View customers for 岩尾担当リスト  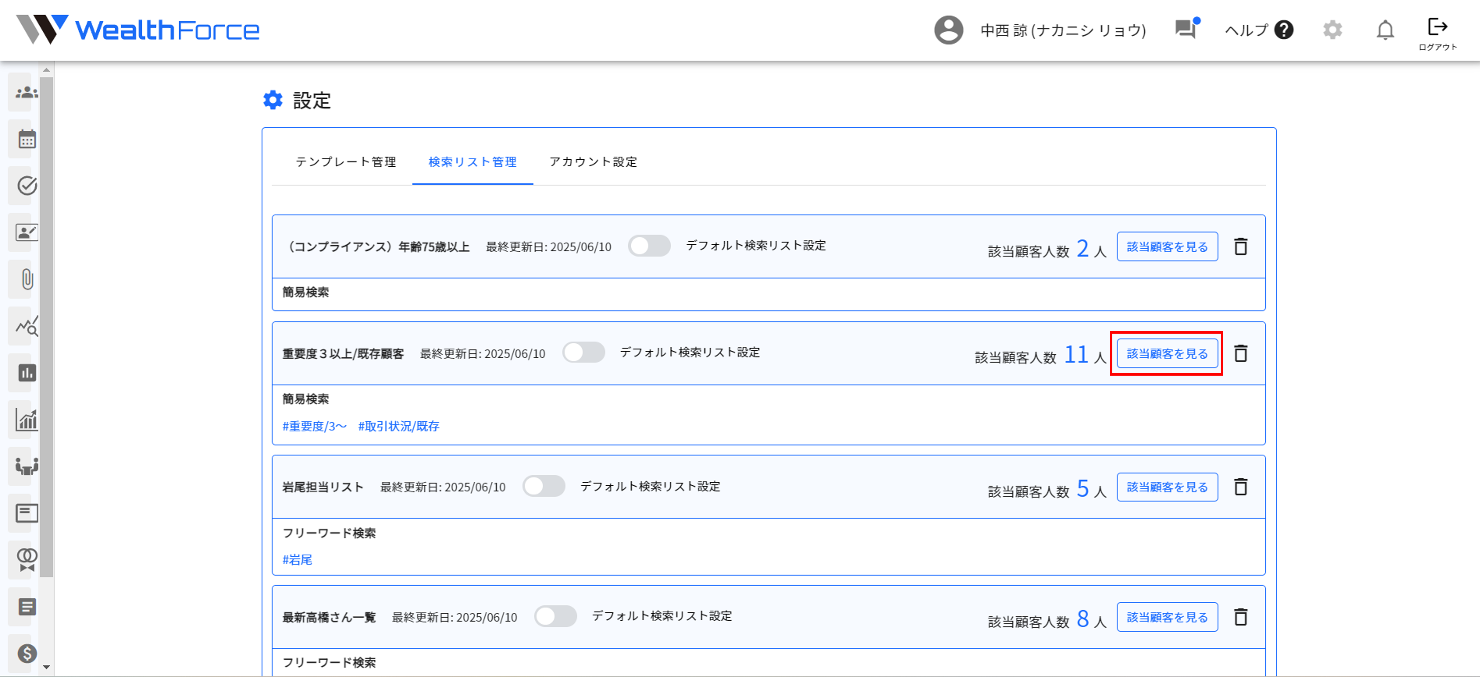1167,487
